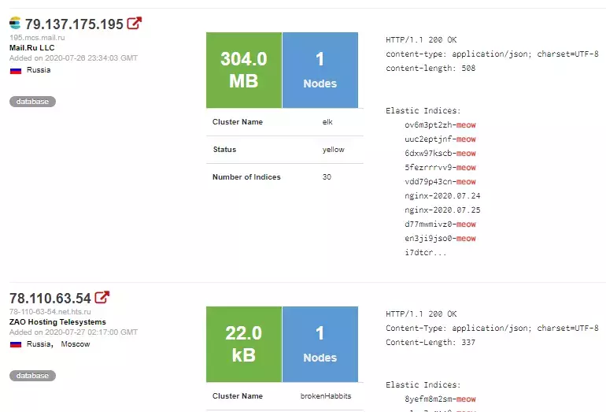Click the brokenHabbits cluster name value
606x412 pixels.
coord(326,396)
